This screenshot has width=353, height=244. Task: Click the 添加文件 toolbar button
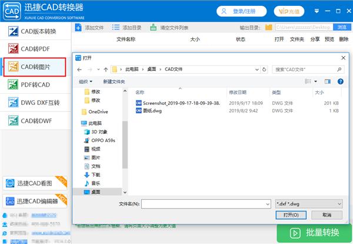pyautogui.click(x=89, y=28)
